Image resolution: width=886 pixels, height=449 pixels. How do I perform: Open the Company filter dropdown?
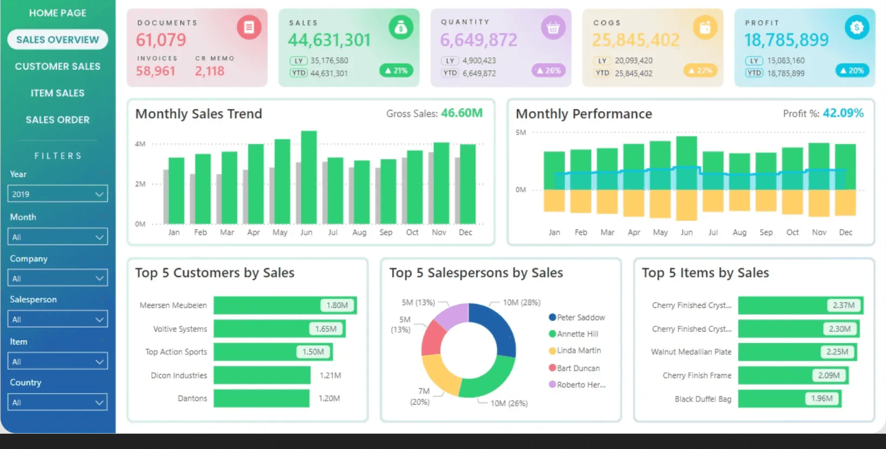click(58, 278)
